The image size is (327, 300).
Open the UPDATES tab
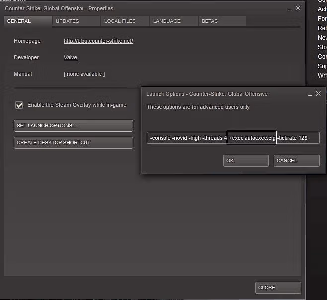(77, 21)
